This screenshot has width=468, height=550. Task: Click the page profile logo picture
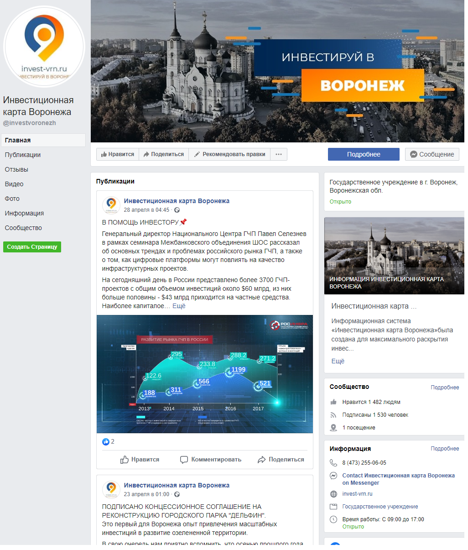[x=44, y=47]
